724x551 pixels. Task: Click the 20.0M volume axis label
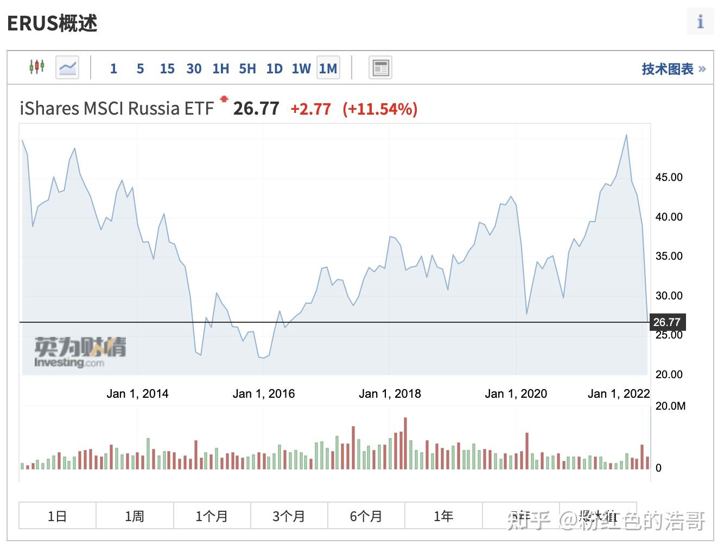670,406
